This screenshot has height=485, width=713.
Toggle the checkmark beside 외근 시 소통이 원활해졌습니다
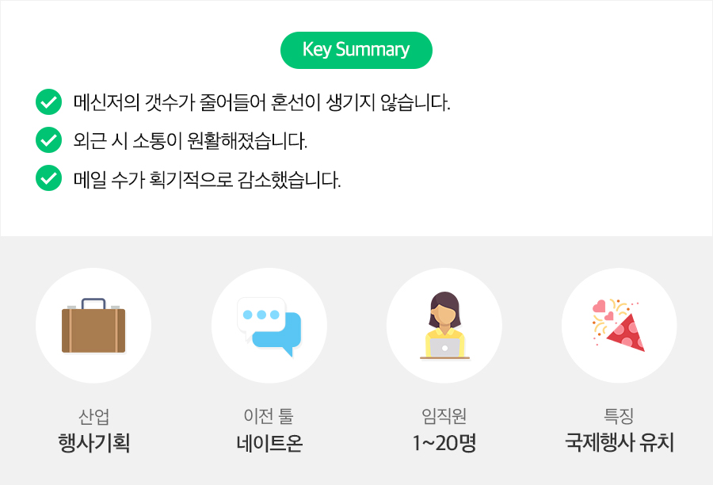(x=49, y=141)
